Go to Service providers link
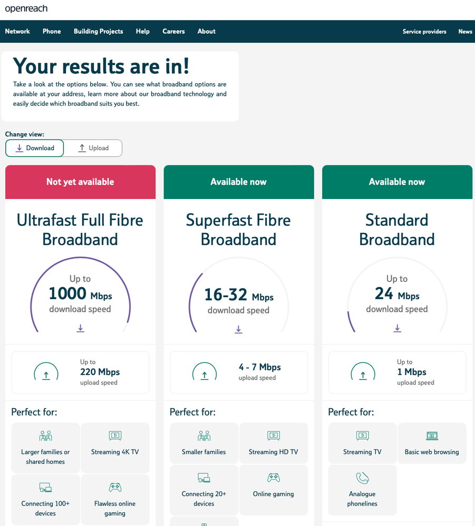 (424, 32)
